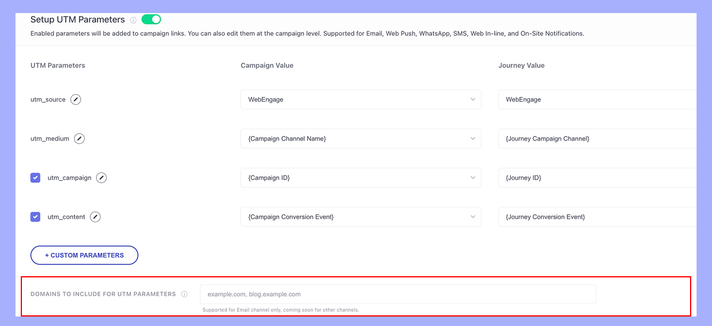
Task: Expand the {Campaign Conversion Event} dropdown
Action: tap(361, 217)
